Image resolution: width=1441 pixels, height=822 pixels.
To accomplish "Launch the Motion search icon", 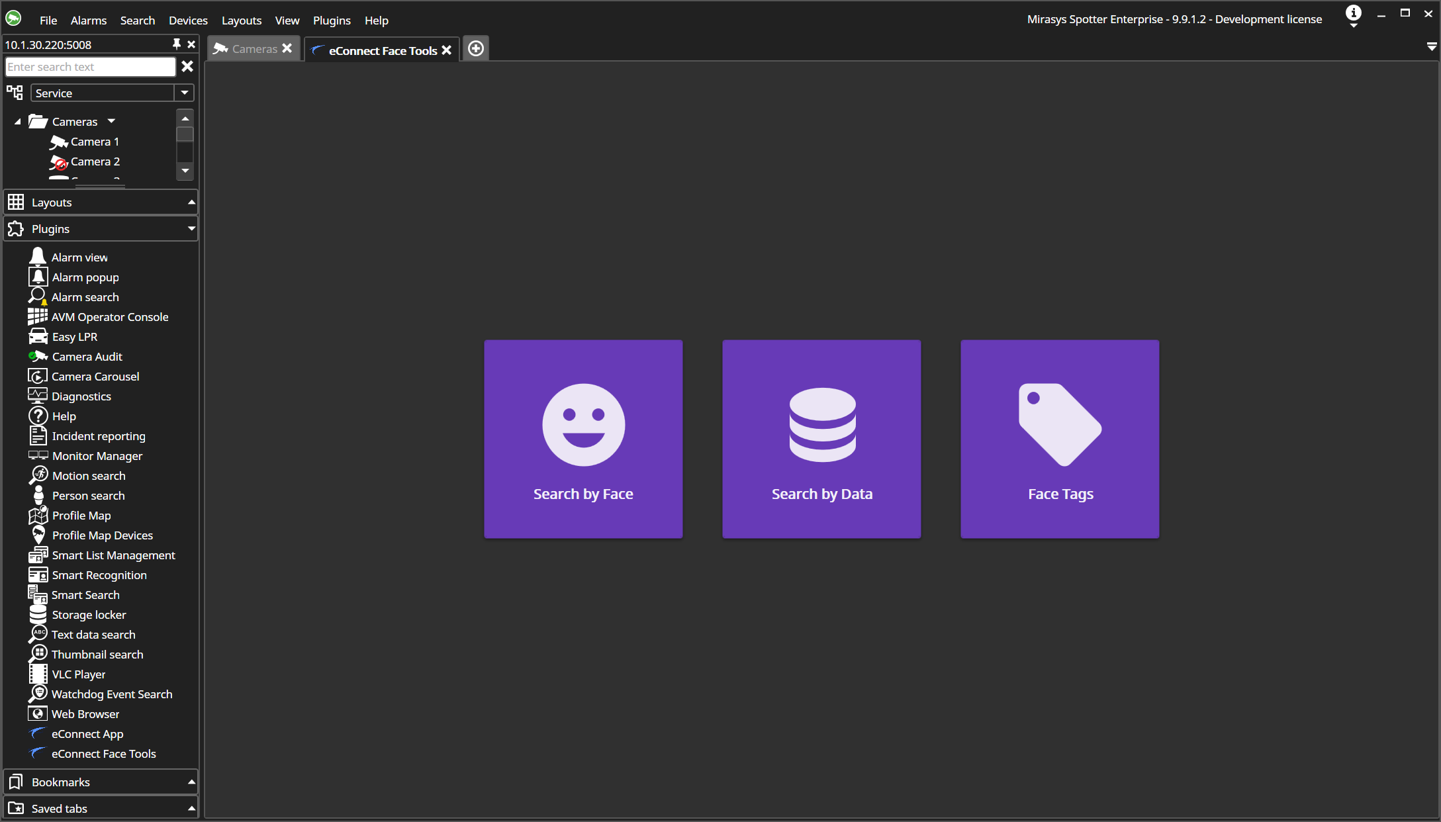I will click(x=38, y=475).
